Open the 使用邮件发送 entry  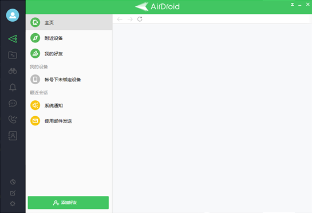pos(69,121)
